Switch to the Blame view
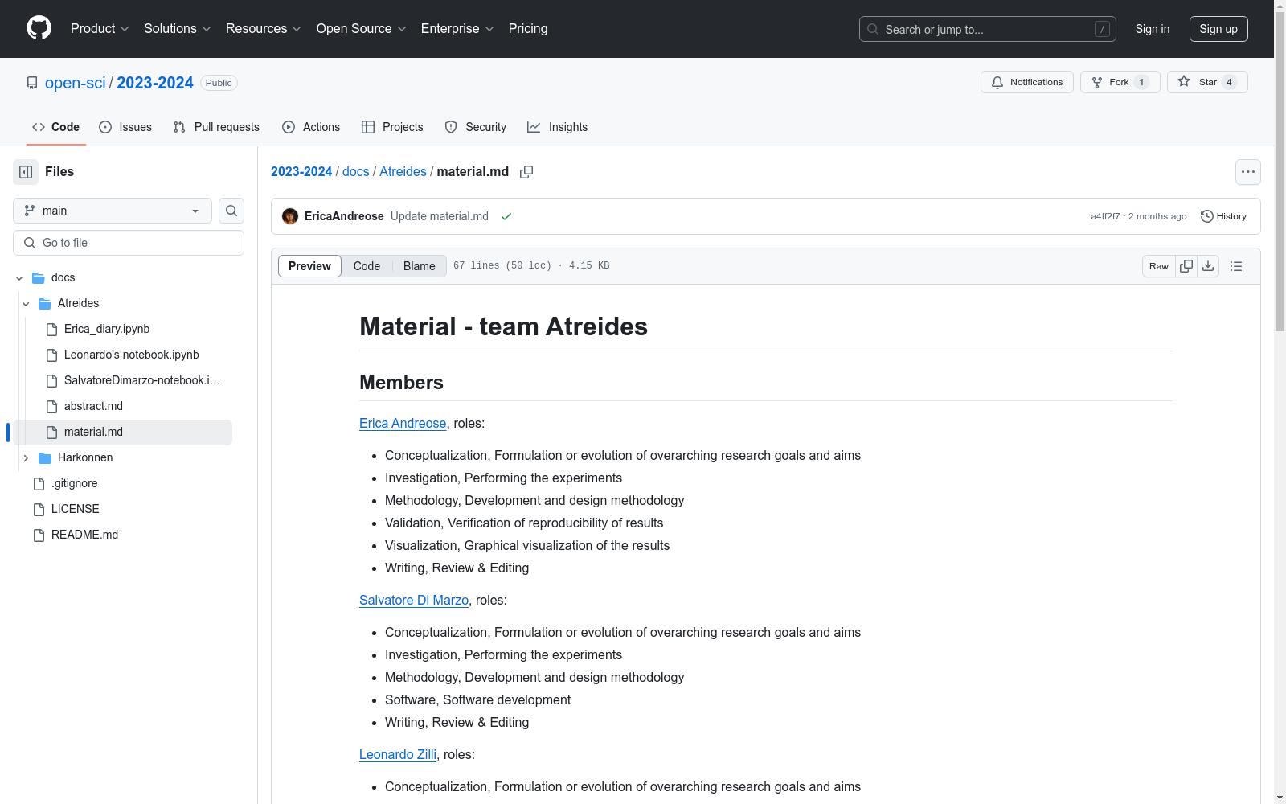The width and height of the screenshot is (1286, 804). (x=419, y=266)
